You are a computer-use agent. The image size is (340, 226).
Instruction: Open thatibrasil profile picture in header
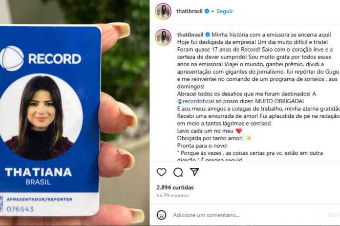(x=163, y=11)
